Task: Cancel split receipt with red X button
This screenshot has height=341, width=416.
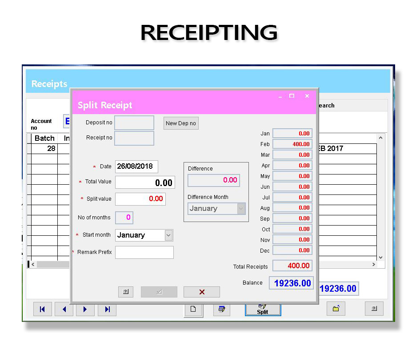Action: [202, 292]
